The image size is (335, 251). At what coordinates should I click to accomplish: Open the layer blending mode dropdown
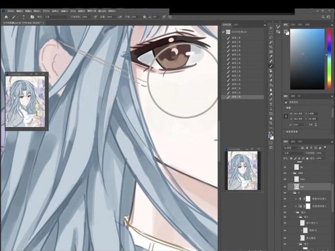[293, 153]
